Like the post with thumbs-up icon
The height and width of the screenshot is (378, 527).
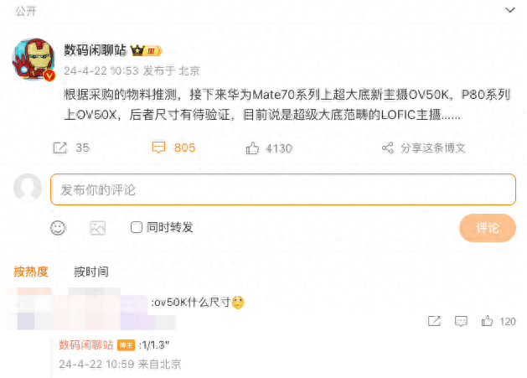pyautogui.click(x=252, y=148)
